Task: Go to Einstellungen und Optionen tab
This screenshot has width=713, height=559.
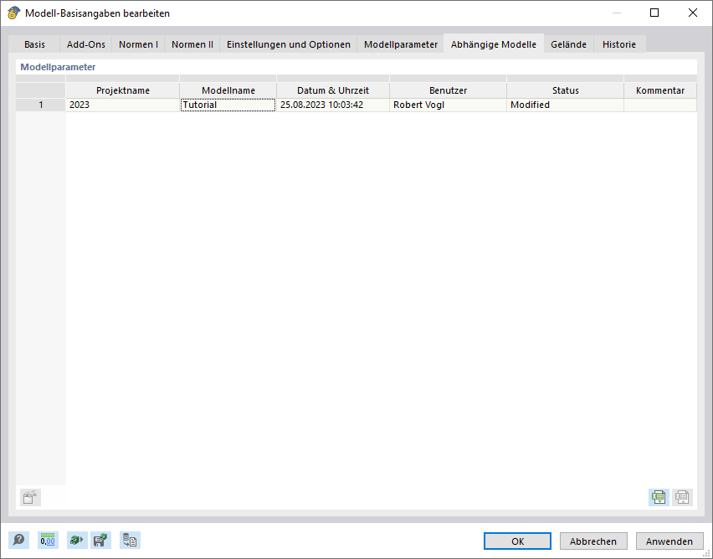Action: pos(289,44)
